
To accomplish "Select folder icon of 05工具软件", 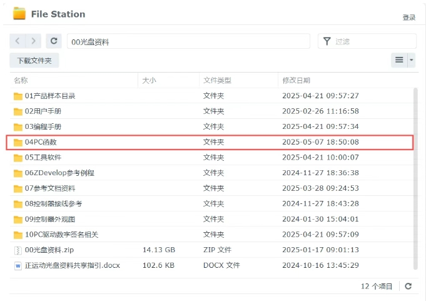I will tap(18, 158).
